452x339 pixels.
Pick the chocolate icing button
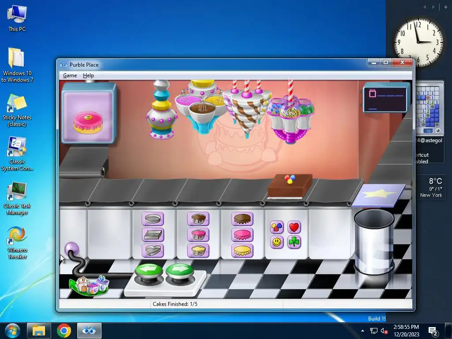click(x=242, y=219)
